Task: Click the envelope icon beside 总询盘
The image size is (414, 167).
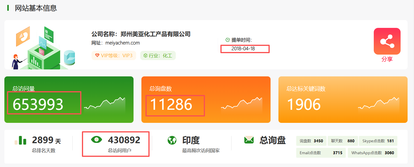Action: click(x=249, y=140)
